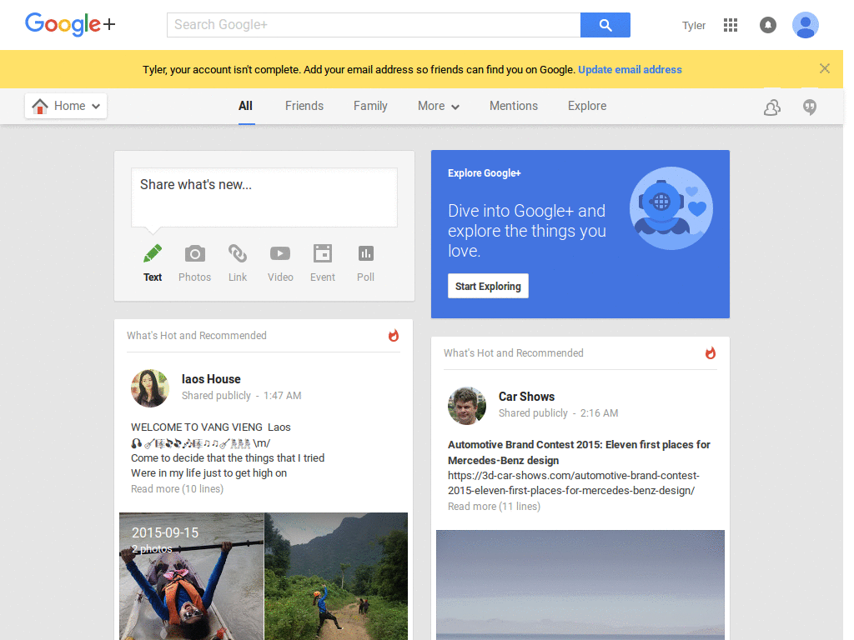Add Photos with the camera icon
The height and width of the screenshot is (640, 854).
pos(195,253)
